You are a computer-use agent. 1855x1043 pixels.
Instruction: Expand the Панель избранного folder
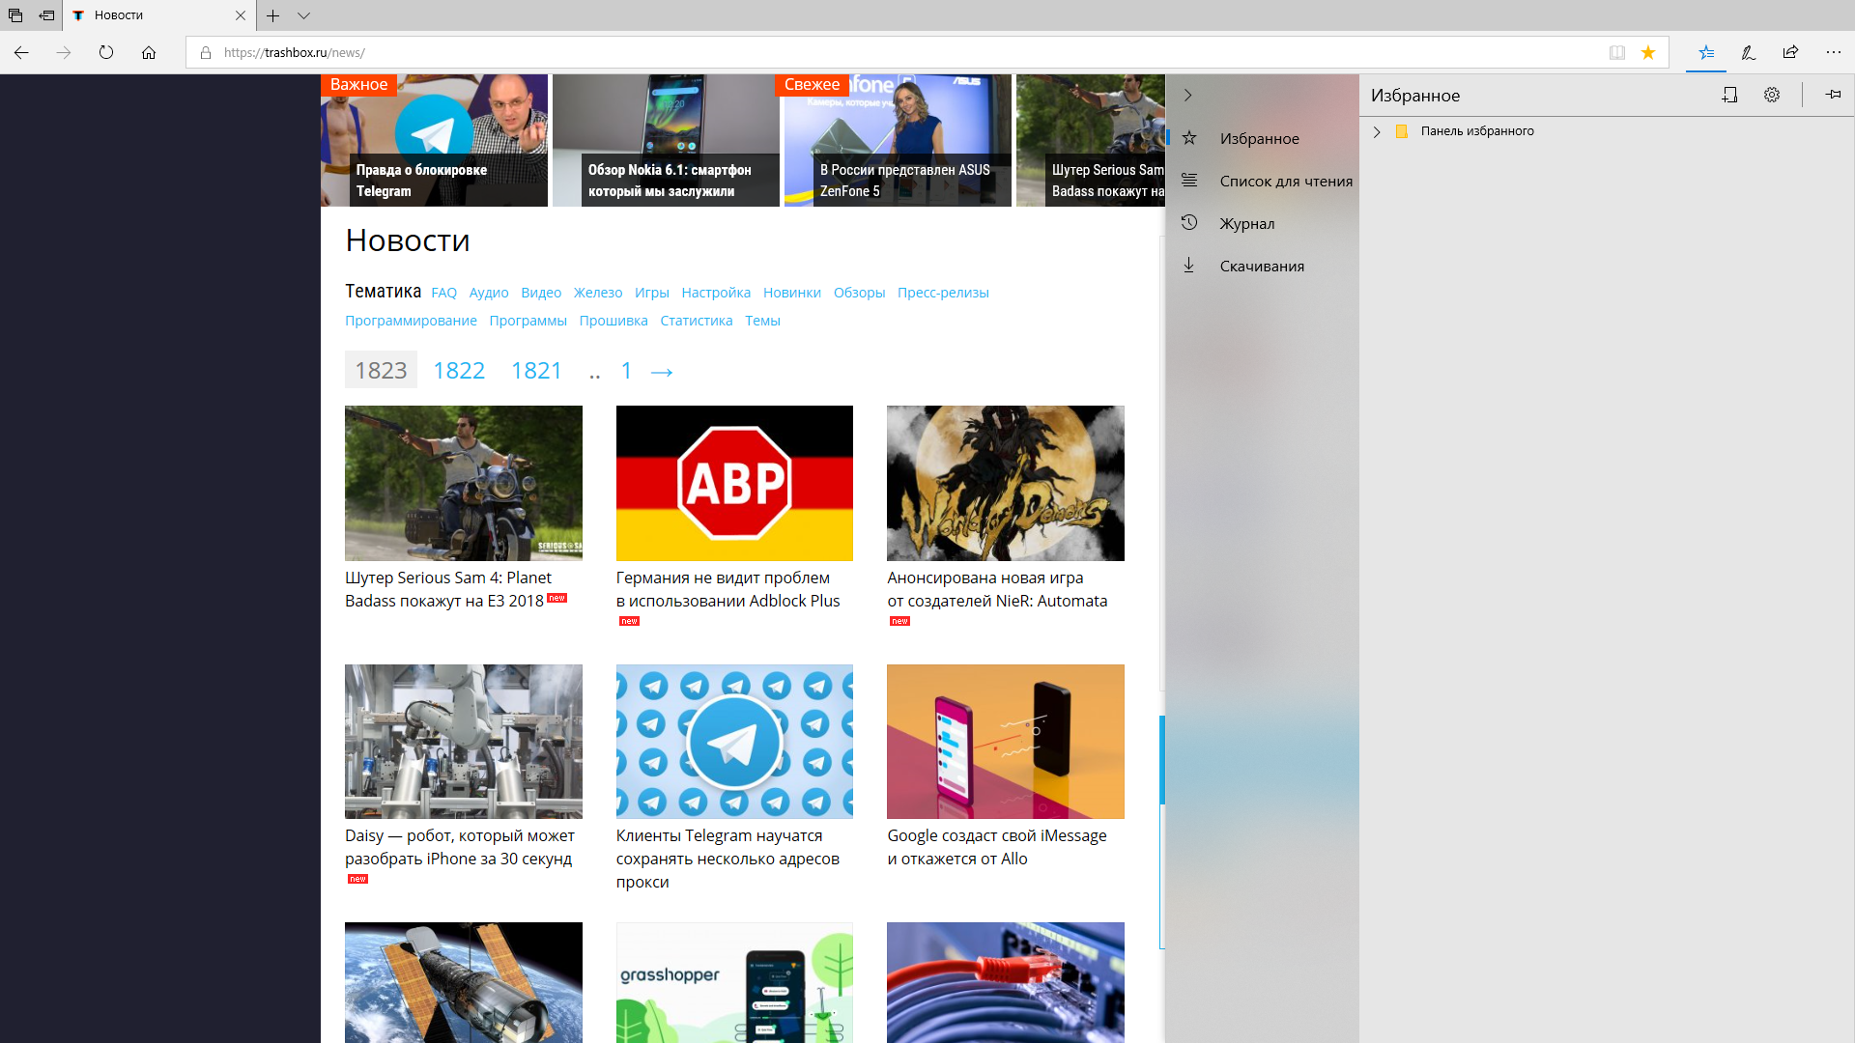(1377, 131)
